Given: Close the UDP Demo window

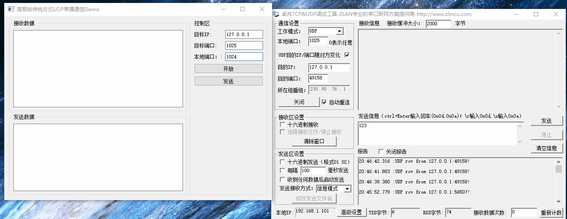Looking at the screenshot, I should [x=262, y=9].
